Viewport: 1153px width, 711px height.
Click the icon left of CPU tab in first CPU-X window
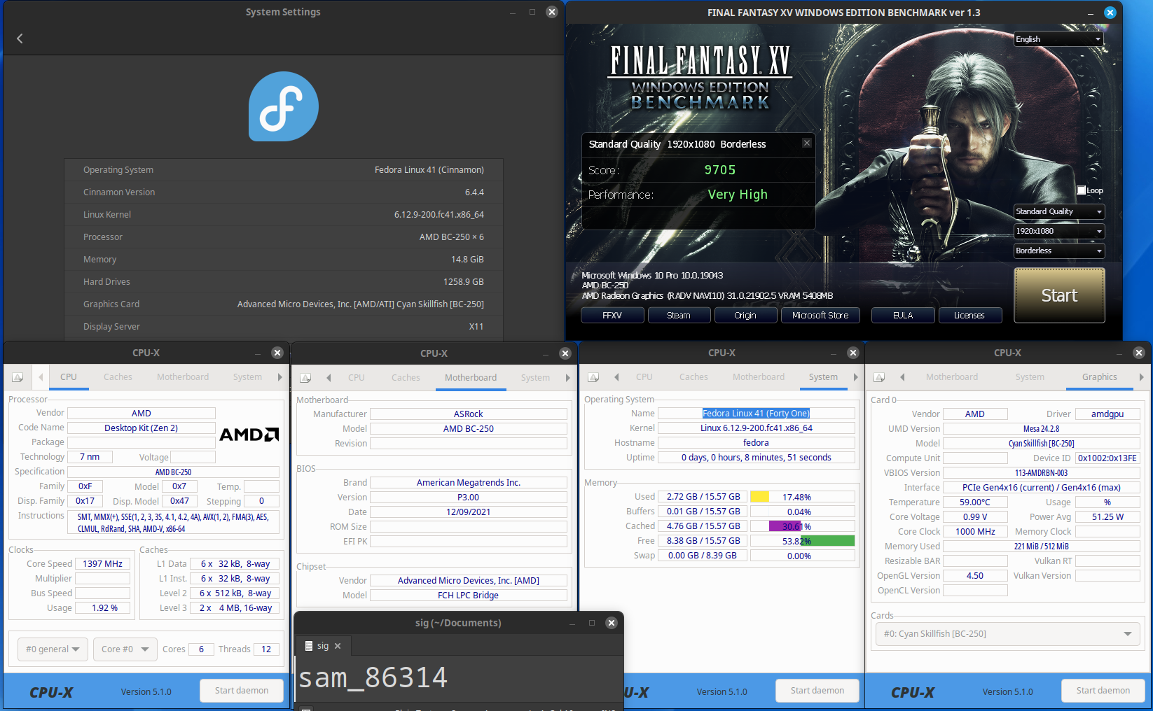pyautogui.click(x=18, y=377)
